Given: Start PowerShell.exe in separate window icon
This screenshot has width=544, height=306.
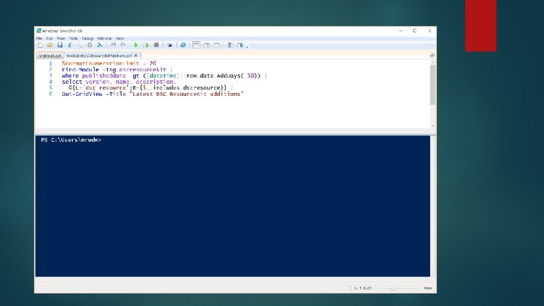Looking at the screenshot, I should pos(183,45).
